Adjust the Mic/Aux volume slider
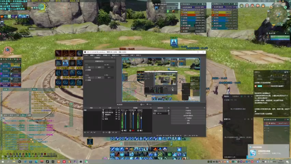 tap(125, 121)
